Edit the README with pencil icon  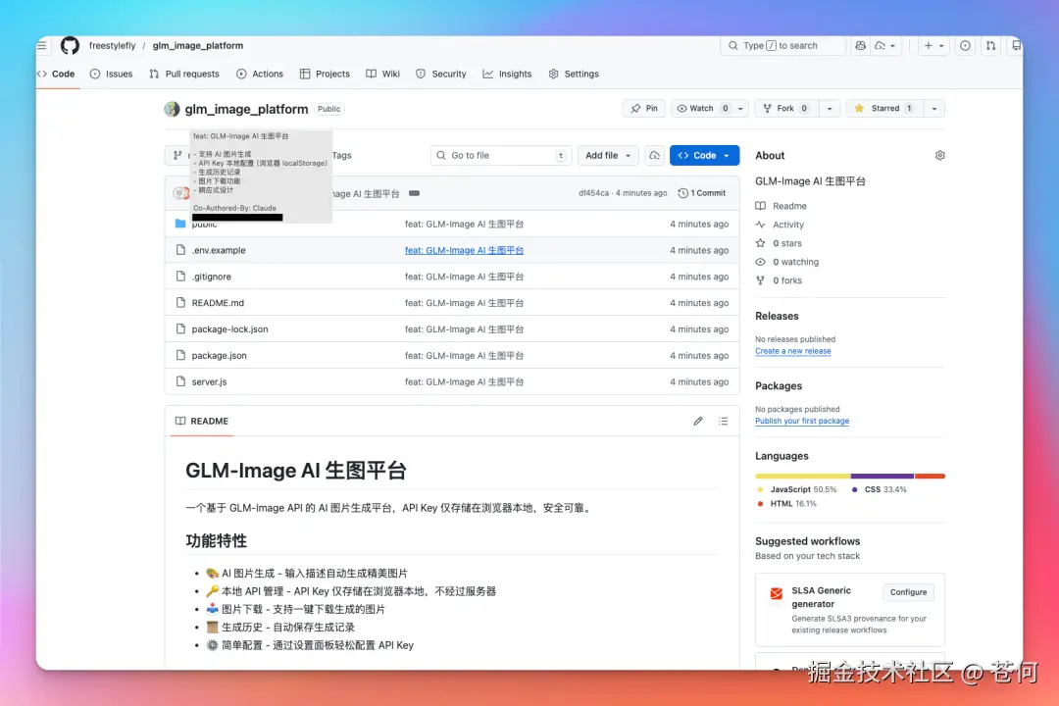[698, 421]
